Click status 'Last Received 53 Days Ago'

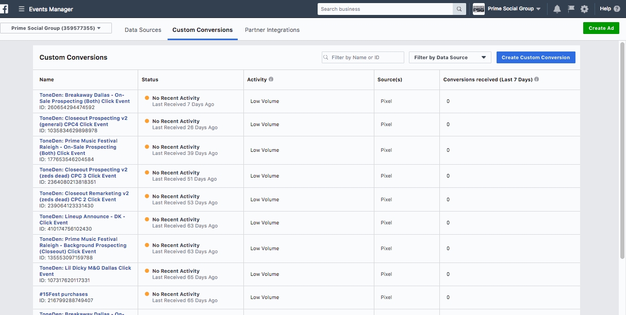pos(185,203)
